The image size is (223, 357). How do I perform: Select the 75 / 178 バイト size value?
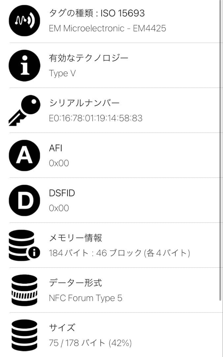pos(90,343)
